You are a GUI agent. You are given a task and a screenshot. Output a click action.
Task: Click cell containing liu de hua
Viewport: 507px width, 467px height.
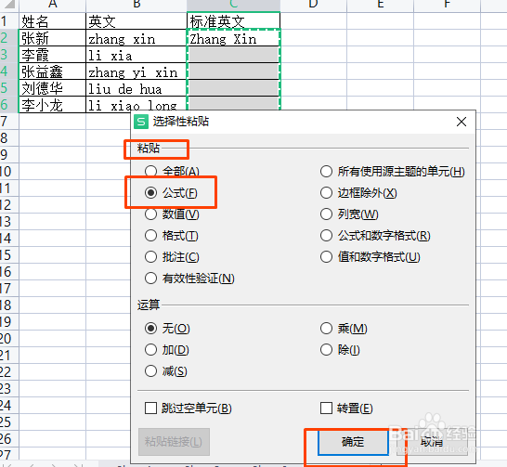[x=136, y=88]
